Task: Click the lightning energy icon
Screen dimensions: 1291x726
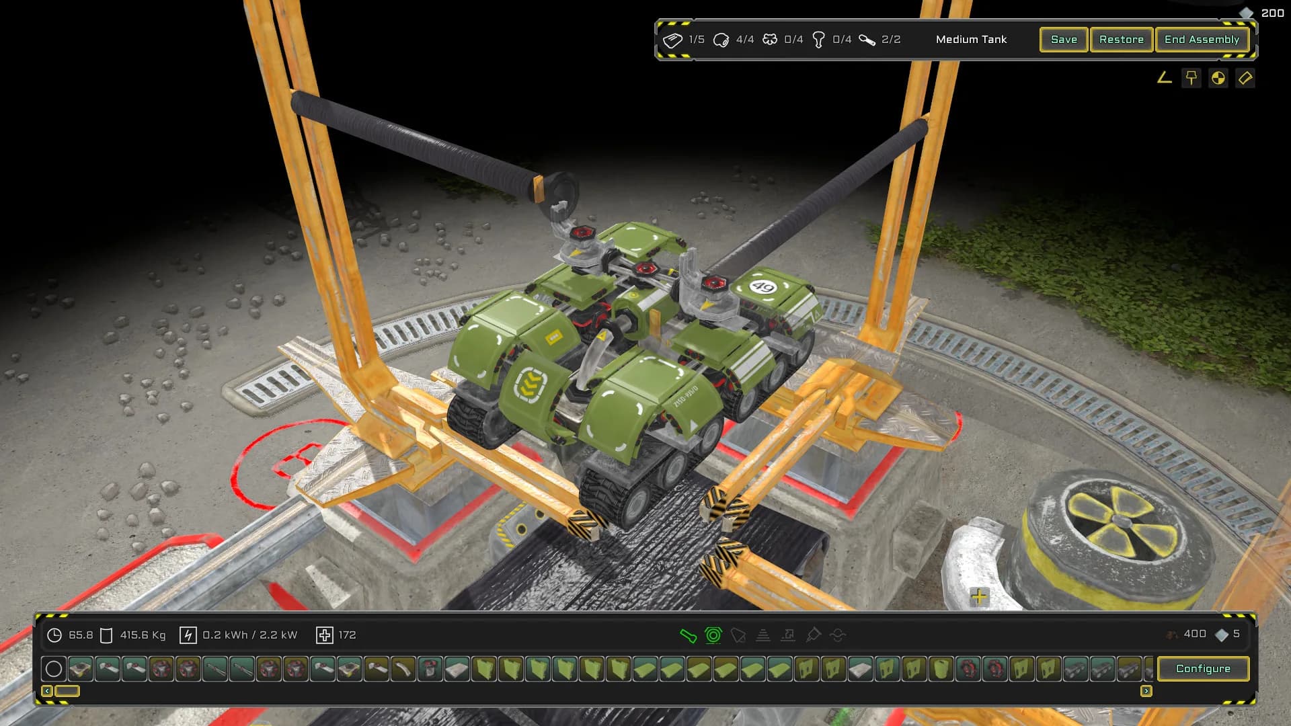Action: tap(188, 635)
